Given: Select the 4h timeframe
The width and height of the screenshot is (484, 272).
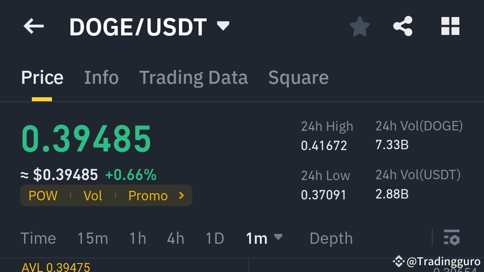Looking at the screenshot, I should [x=175, y=238].
